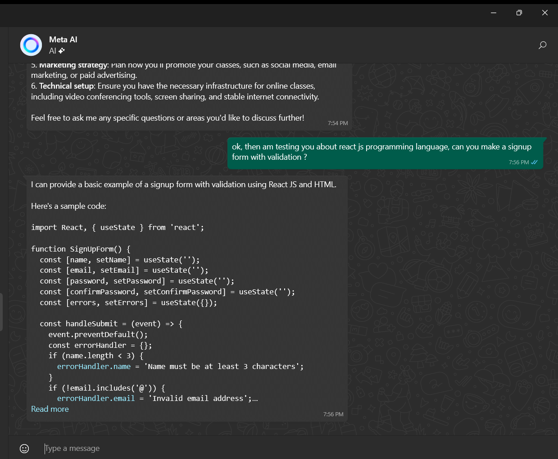The height and width of the screenshot is (459, 558).
Task: Click the function SignUpForm code line
Action: (81, 249)
